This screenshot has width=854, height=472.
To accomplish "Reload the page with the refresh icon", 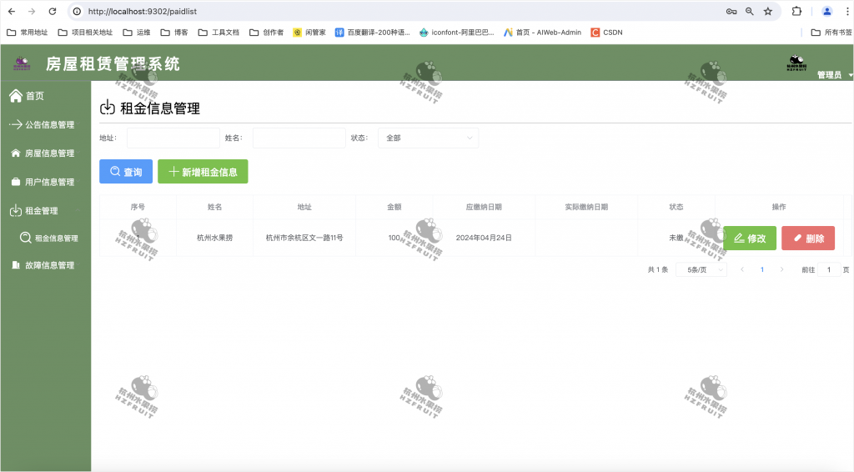I will [53, 12].
